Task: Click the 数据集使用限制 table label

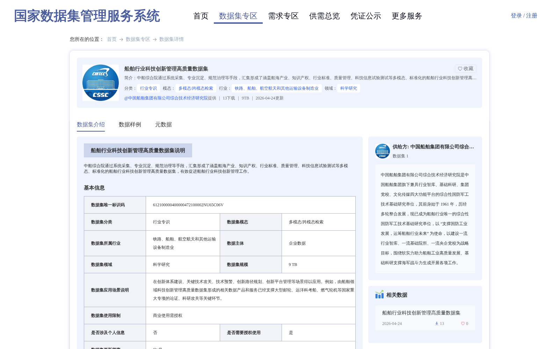Action: click(106, 315)
